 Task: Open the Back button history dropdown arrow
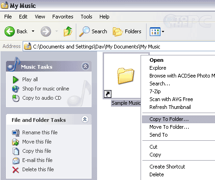click(33, 31)
